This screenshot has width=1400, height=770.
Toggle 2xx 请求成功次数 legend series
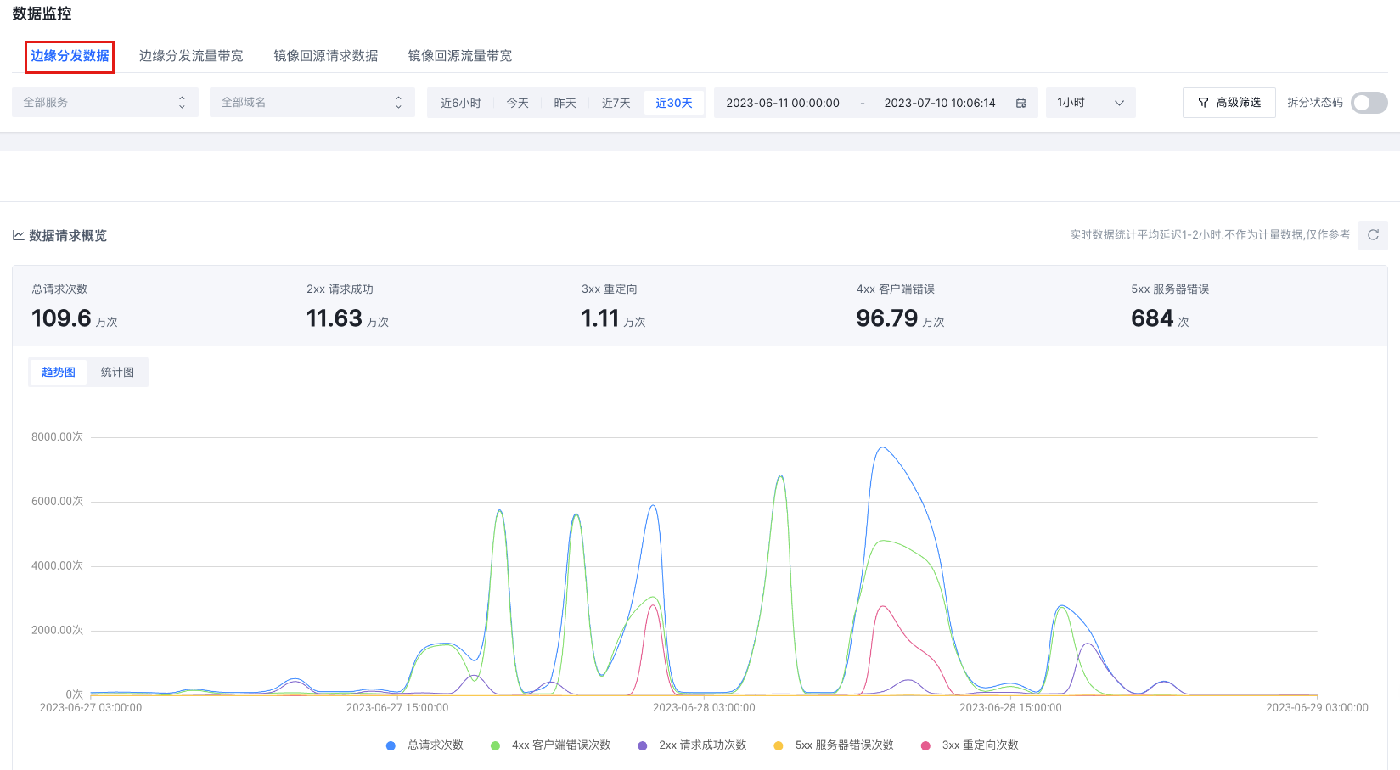pos(692,745)
